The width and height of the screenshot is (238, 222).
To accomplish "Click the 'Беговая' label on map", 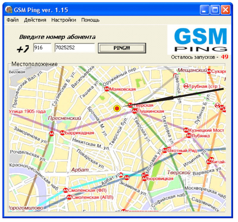I will [17, 72].
